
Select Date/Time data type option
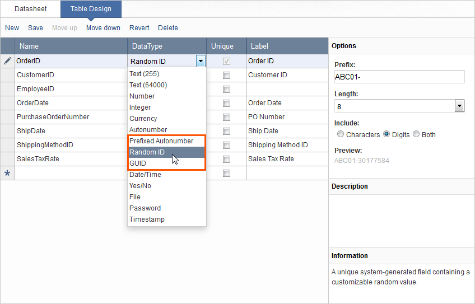[145, 175]
